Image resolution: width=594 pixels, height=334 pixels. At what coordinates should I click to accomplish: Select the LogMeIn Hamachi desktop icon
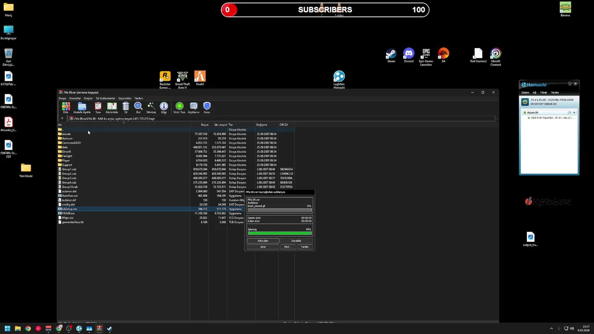click(x=339, y=80)
